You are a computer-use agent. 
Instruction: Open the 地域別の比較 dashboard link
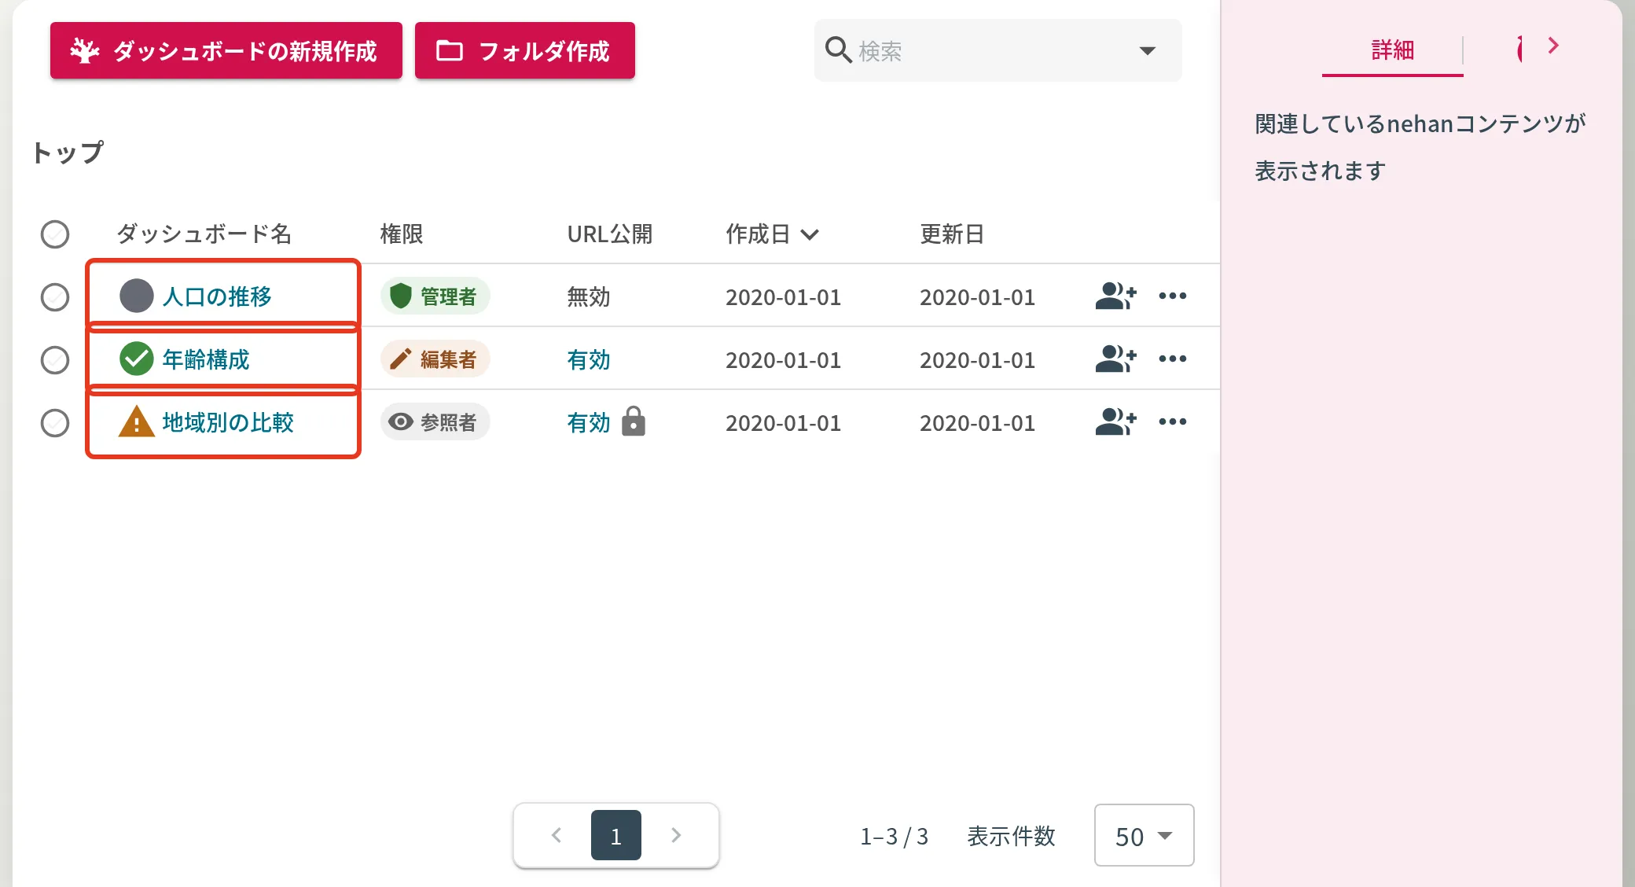point(228,422)
